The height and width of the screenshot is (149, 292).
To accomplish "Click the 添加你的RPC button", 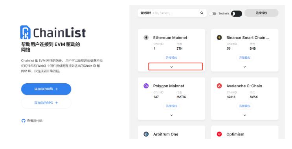I will coord(46,103).
